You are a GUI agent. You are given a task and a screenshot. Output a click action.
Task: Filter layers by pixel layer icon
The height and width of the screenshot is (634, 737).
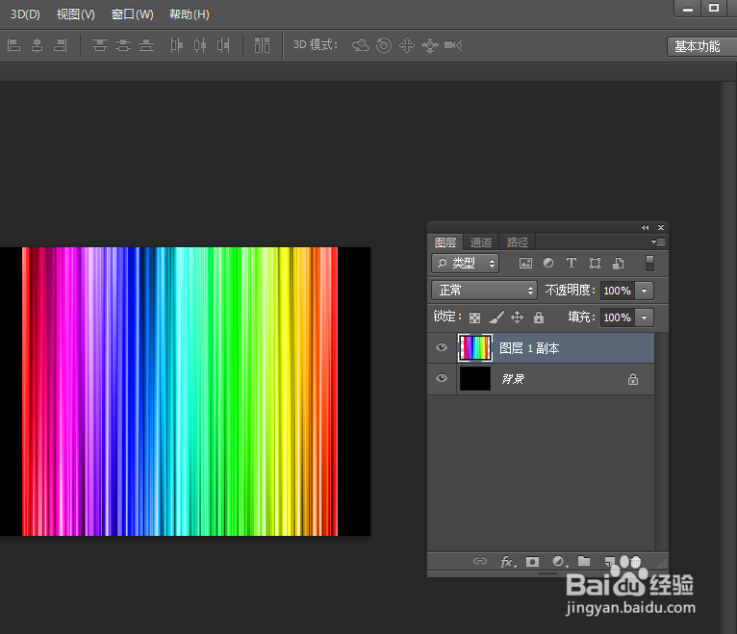(x=525, y=264)
